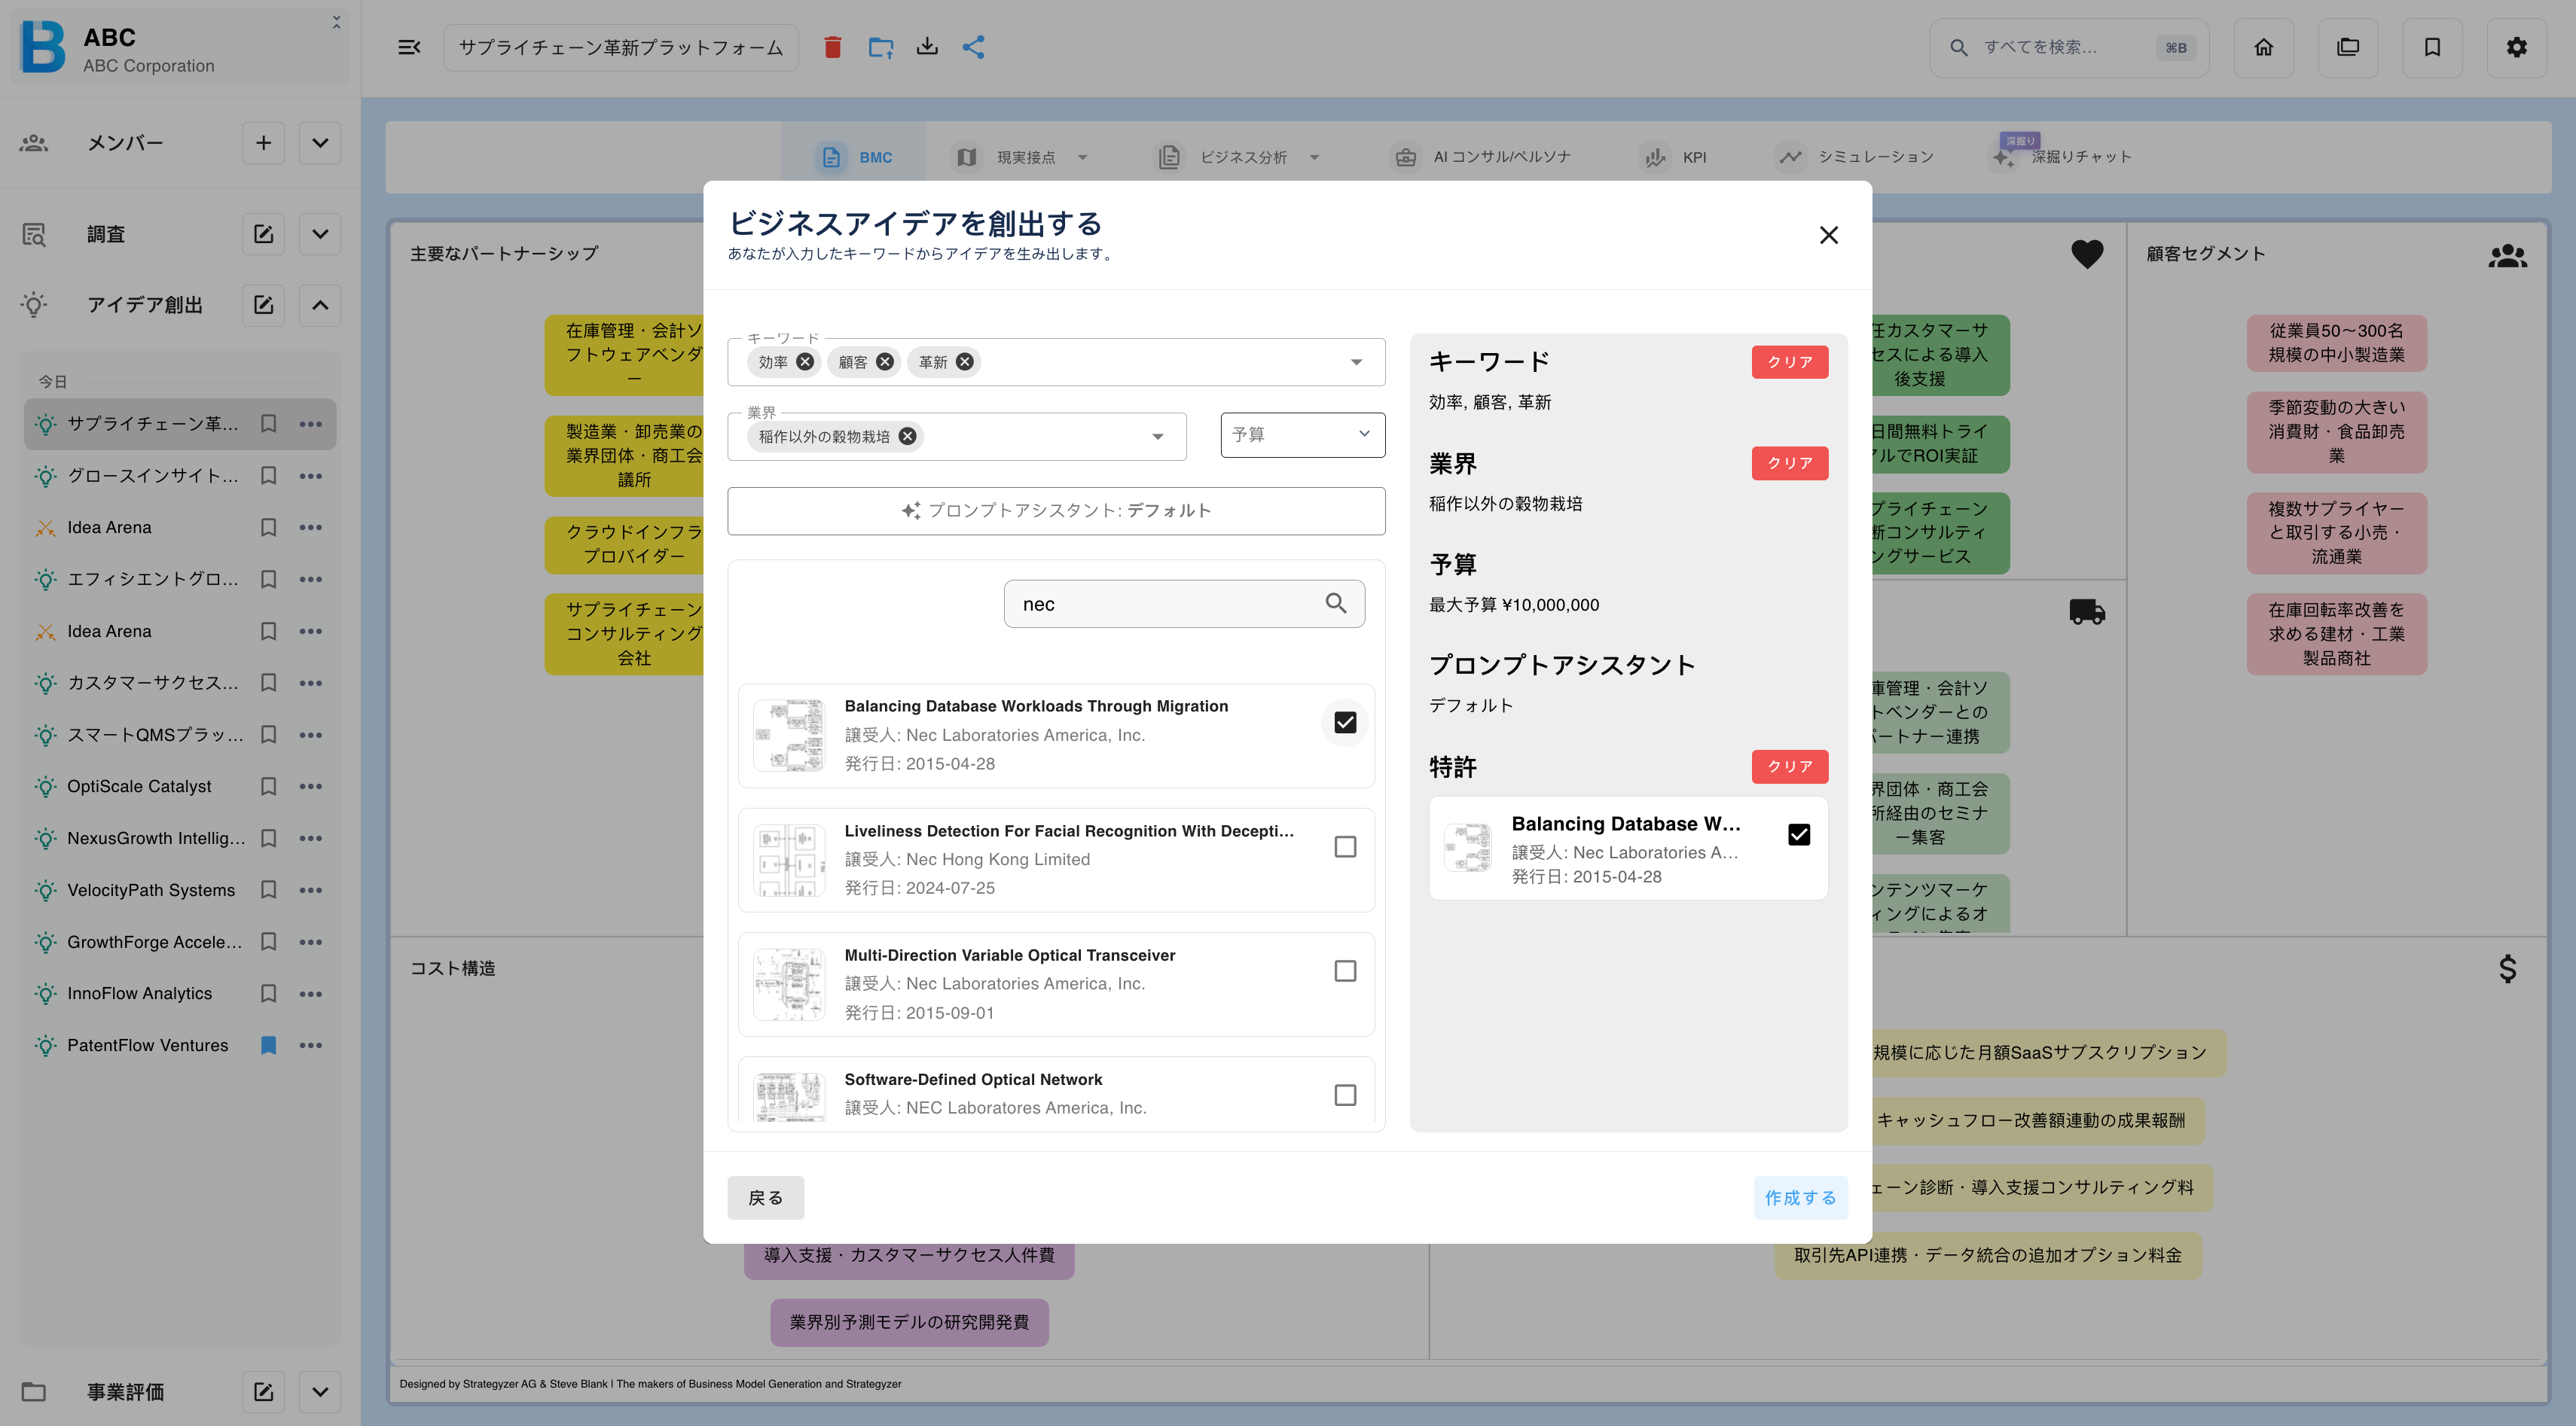Open the シミュレーション tab

click(1854, 157)
